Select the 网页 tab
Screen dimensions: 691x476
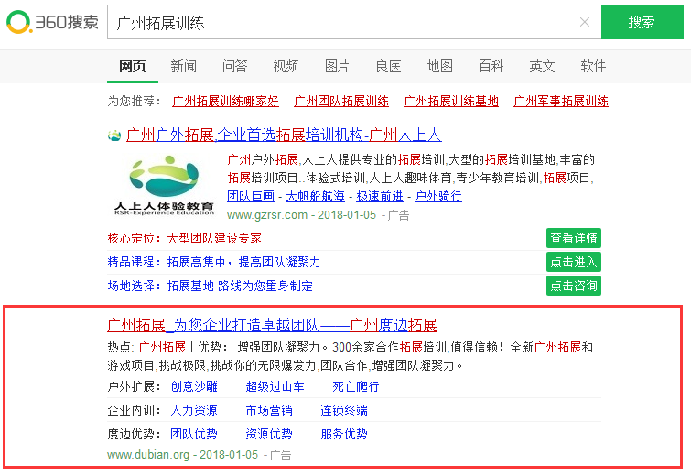click(132, 67)
